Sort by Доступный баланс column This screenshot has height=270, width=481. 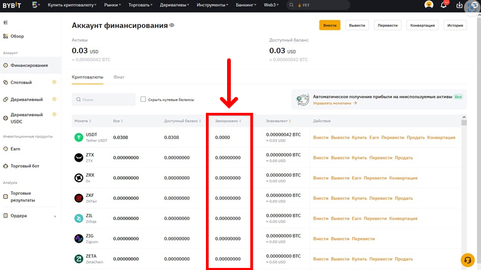tap(182, 121)
